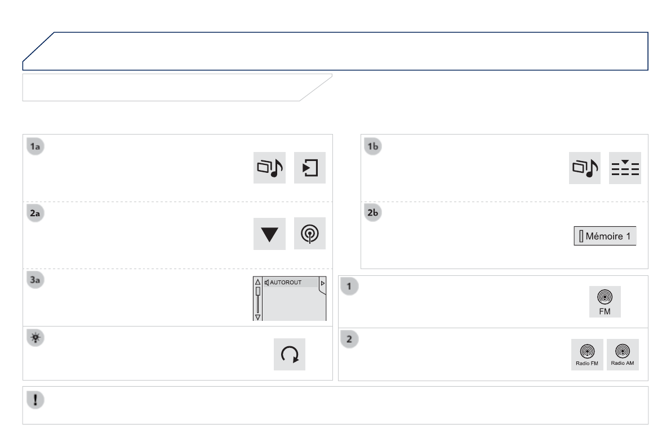Image resolution: width=671 pixels, height=447 pixels.
Task: Click the music source icon in step 1b
Action: [x=586, y=168]
